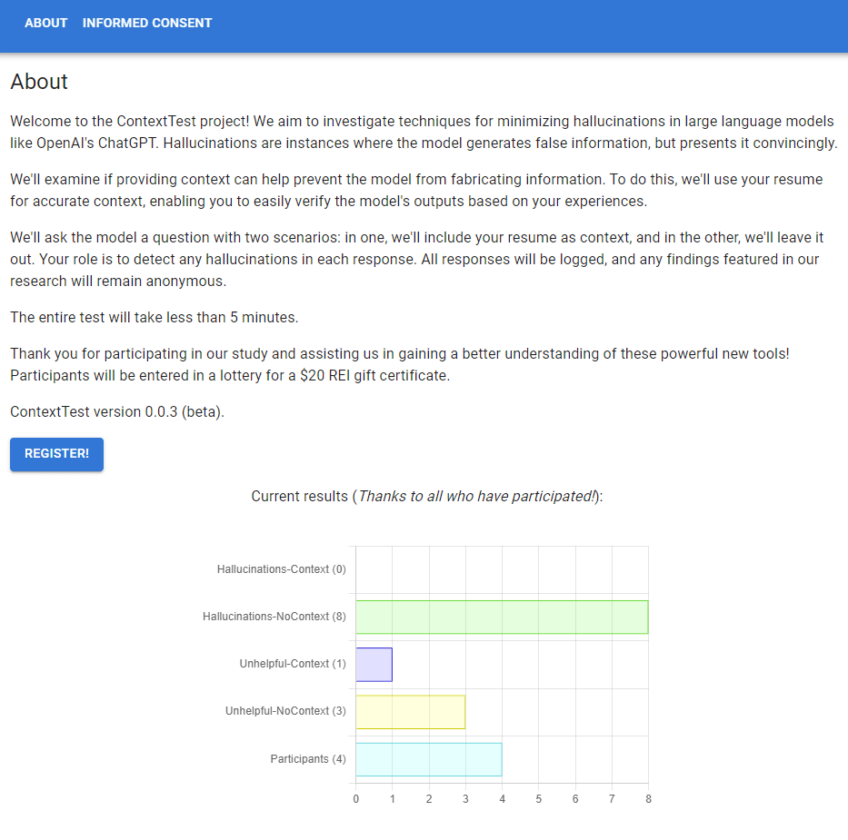
Task: Click the About page heading
Action: tap(39, 82)
